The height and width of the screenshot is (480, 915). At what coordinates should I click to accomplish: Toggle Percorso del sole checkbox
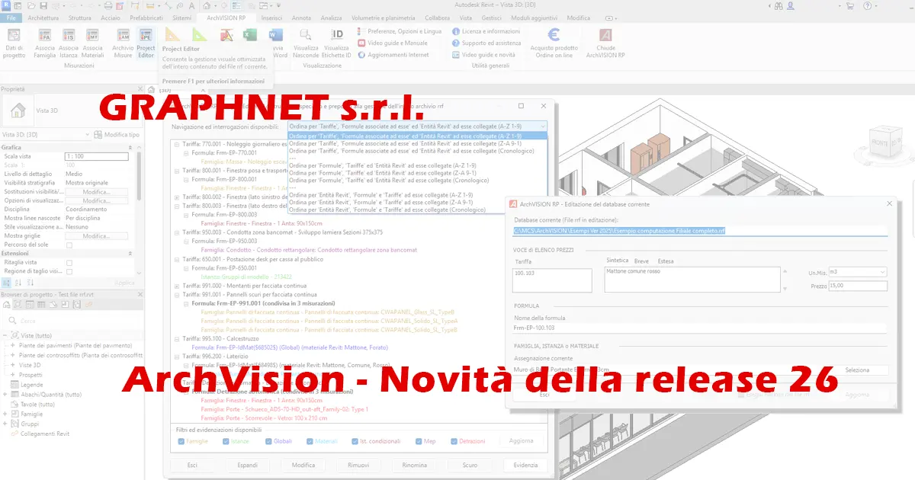pyautogui.click(x=69, y=245)
